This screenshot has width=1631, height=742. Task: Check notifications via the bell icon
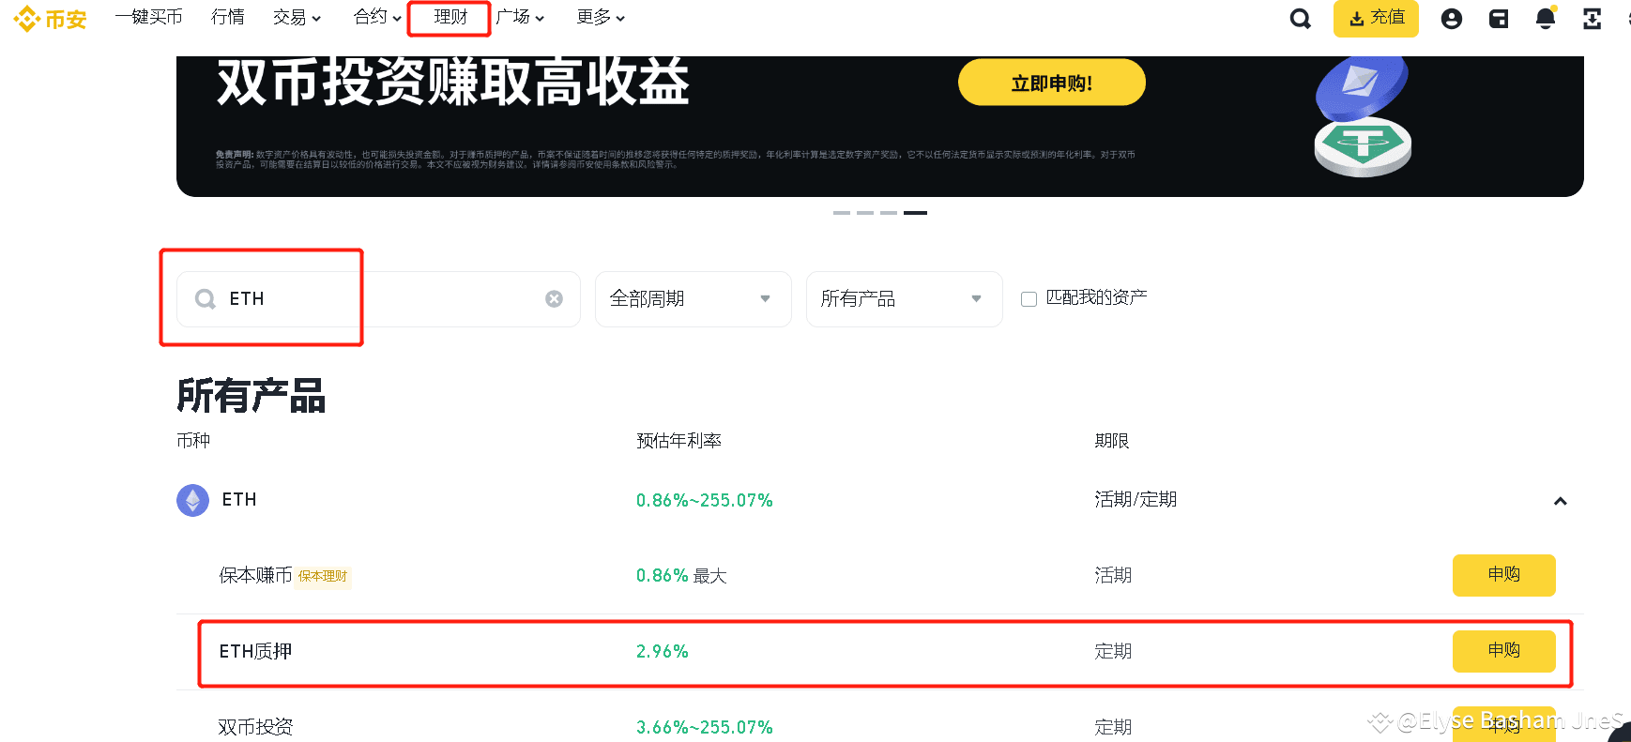tap(1545, 18)
